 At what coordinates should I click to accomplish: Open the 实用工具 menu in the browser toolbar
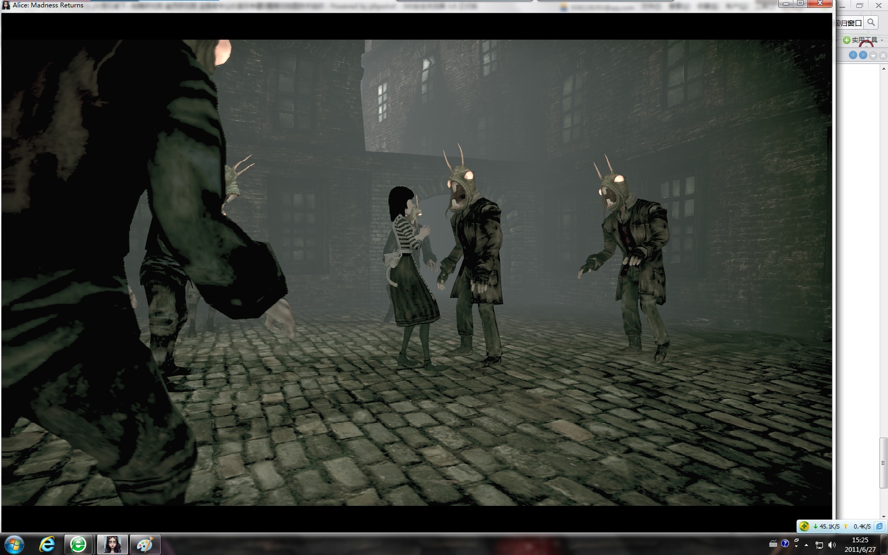863,40
